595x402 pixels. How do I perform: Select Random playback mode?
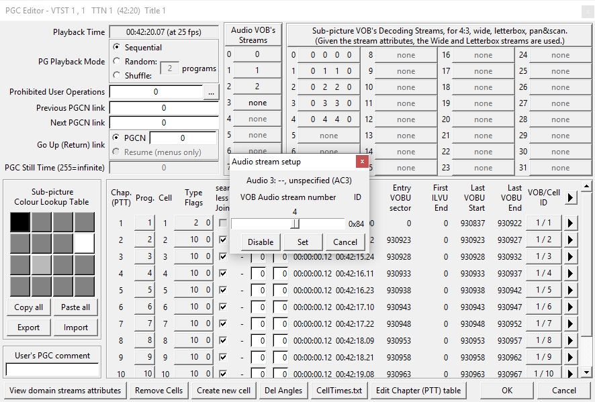pos(116,61)
